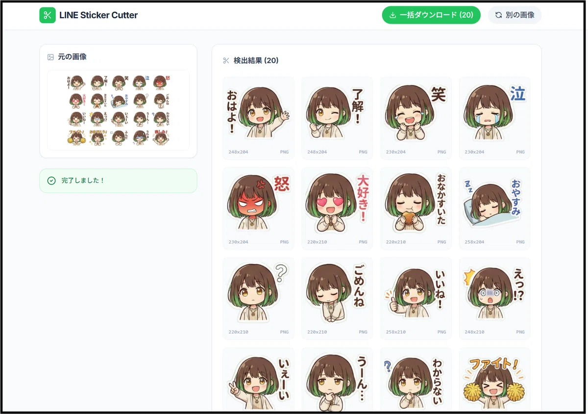
Task: Click the 元の画像 heading
Action: click(x=72, y=57)
